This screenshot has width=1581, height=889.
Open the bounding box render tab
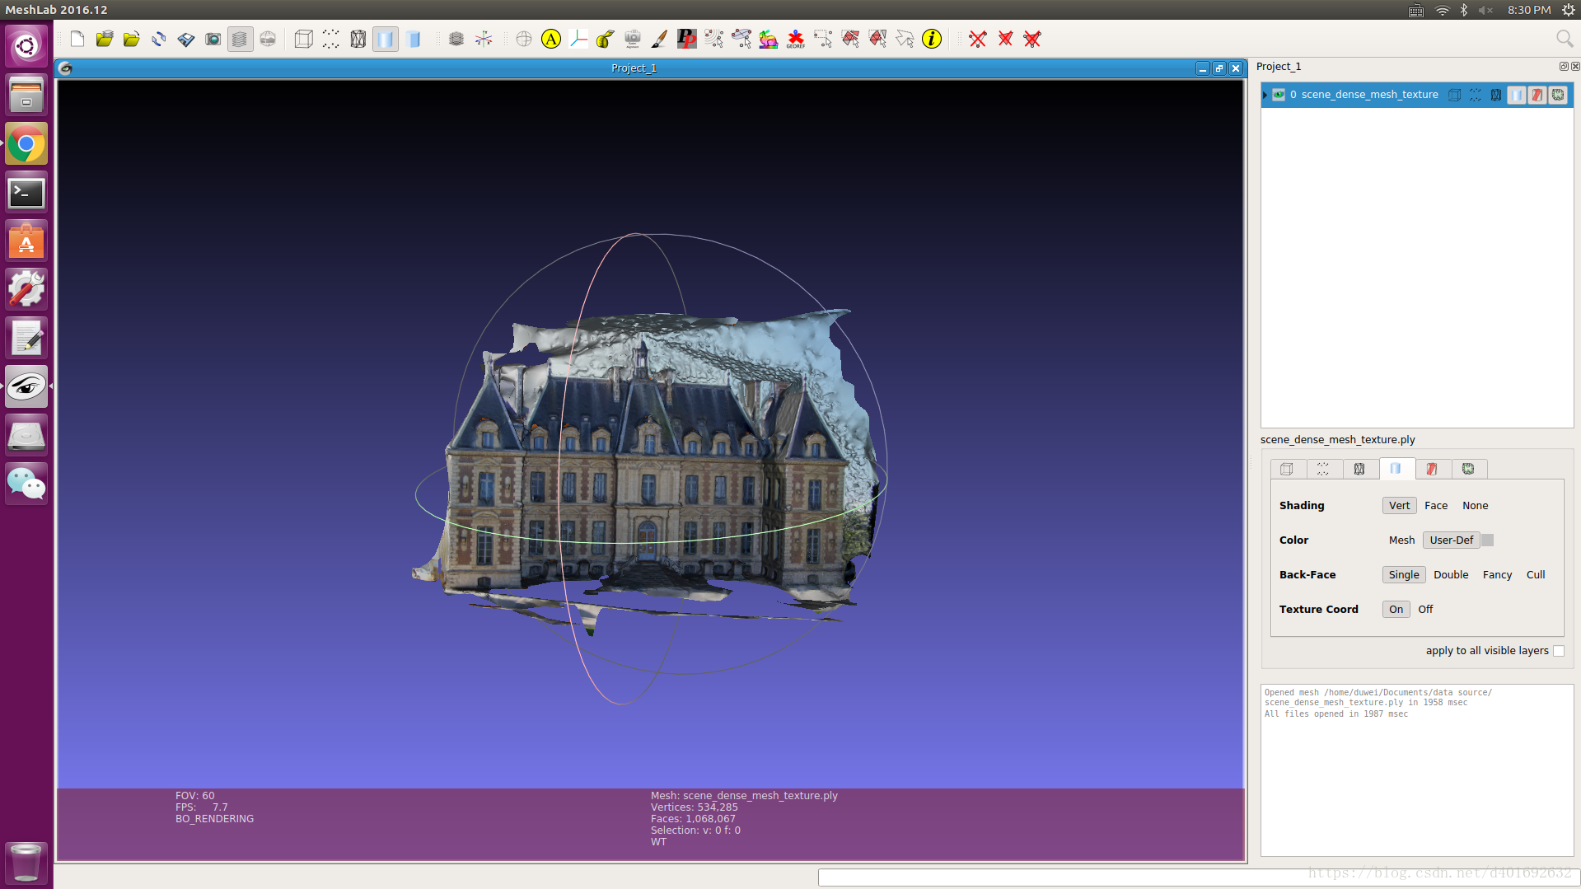point(1287,469)
